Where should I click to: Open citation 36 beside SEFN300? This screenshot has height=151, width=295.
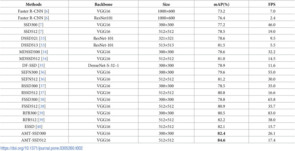pyautogui.click(x=42, y=72)
